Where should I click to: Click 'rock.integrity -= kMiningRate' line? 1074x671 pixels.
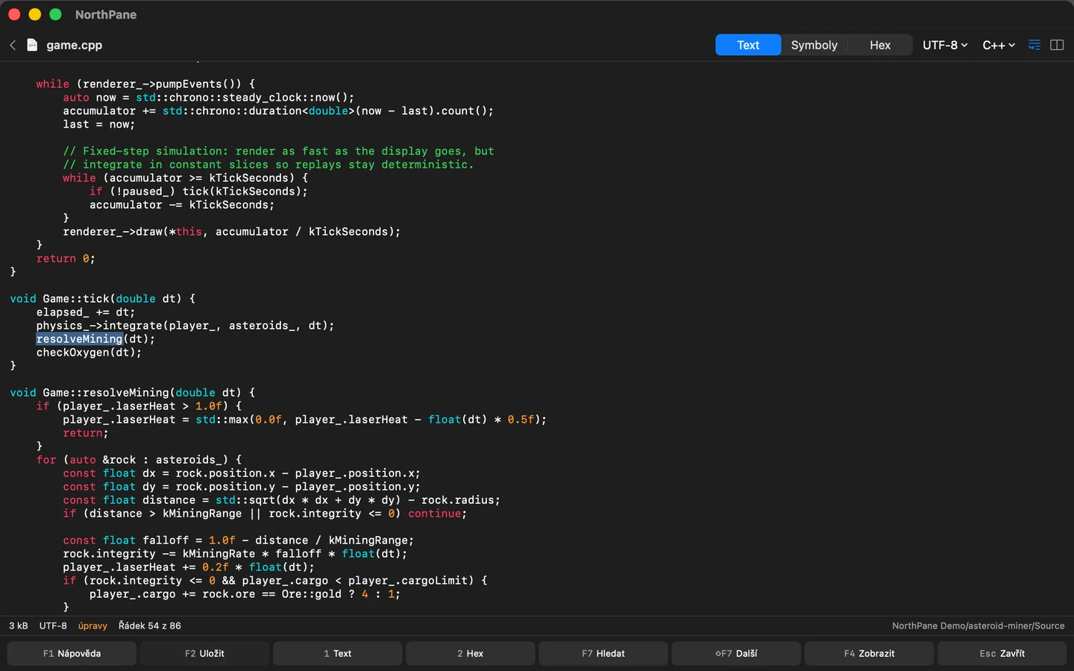click(235, 553)
